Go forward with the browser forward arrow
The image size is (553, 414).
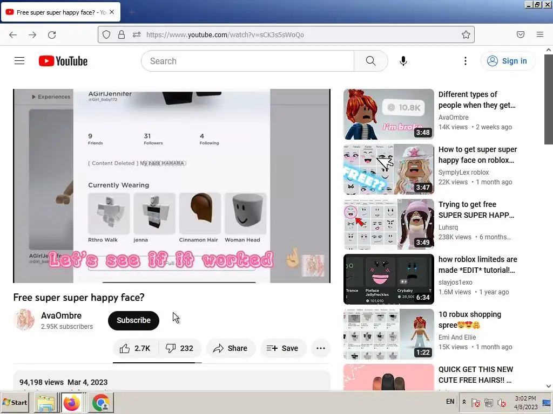(x=32, y=34)
